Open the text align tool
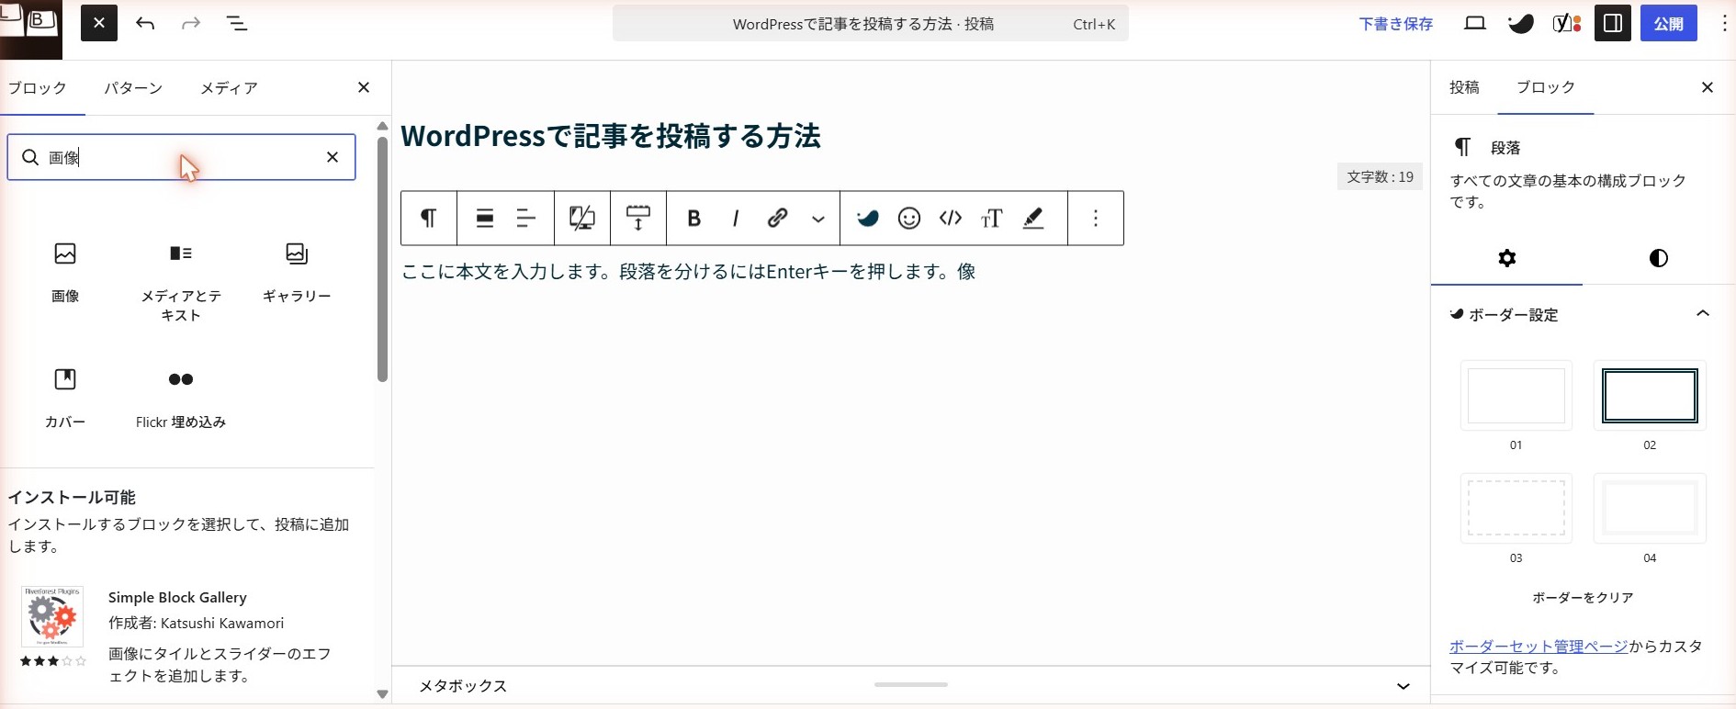This screenshot has height=709, width=1736. 526,218
